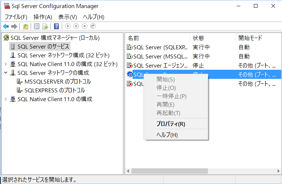
Task: Select SQL Server ネットワーク構成 (32 ビット) label
Action: [x=64, y=55]
